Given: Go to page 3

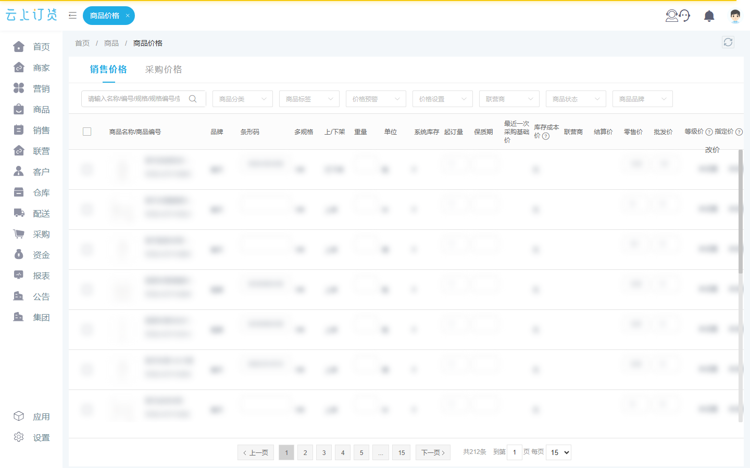Looking at the screenshot, I should click(324, 452).
